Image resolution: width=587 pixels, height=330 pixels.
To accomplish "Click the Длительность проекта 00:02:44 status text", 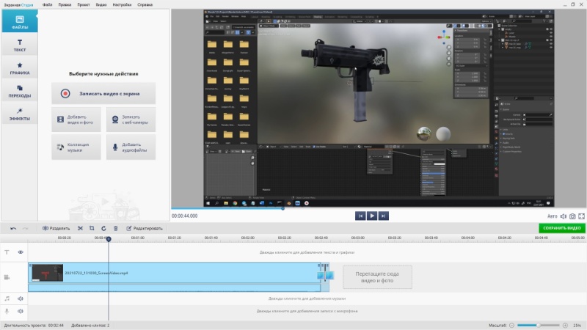I will [x=34, y=326].
